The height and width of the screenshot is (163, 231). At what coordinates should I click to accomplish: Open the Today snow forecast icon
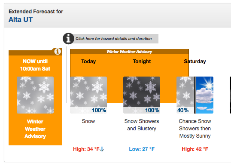click(x=88, y=95)
